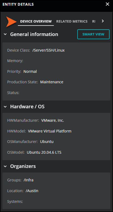Open the partially hidden third tab
Image resolution: width=113 pixels, height=212 pixels.
pyautogui.click(x=94, y=21)
